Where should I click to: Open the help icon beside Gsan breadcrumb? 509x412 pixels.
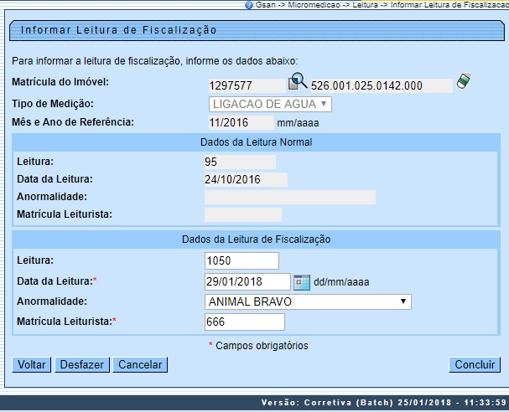pos(249,5)
